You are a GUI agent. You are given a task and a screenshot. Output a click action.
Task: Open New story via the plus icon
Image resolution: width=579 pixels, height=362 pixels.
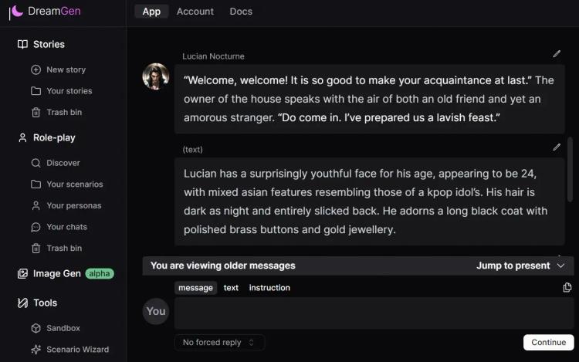36,69
